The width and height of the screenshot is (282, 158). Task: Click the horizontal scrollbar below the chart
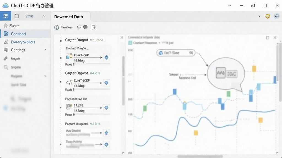coord(200,156)
